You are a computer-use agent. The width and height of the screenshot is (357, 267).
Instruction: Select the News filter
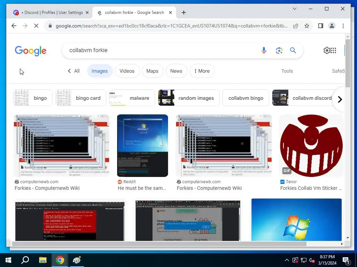coord(176,71)
